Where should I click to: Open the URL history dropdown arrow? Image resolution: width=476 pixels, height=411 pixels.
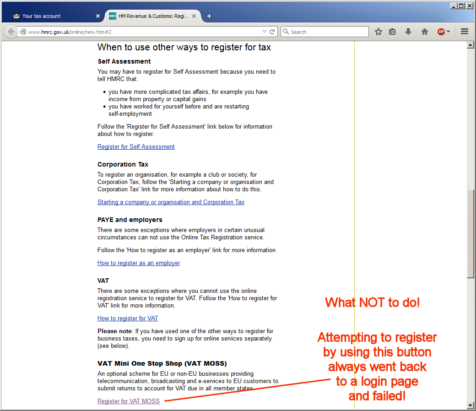[x=264, y=32]
